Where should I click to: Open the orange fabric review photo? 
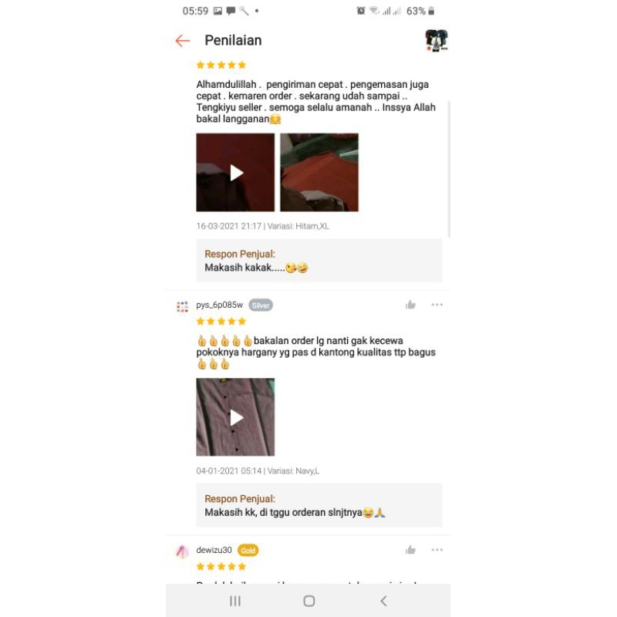(x=319, y=172)
